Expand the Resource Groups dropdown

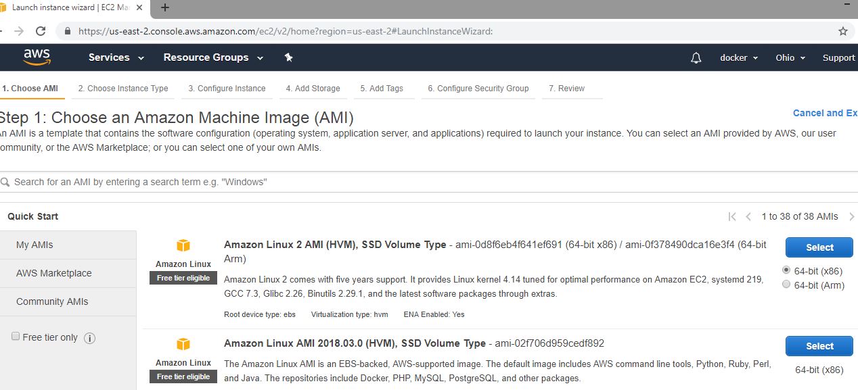click(x=213, y=57)
